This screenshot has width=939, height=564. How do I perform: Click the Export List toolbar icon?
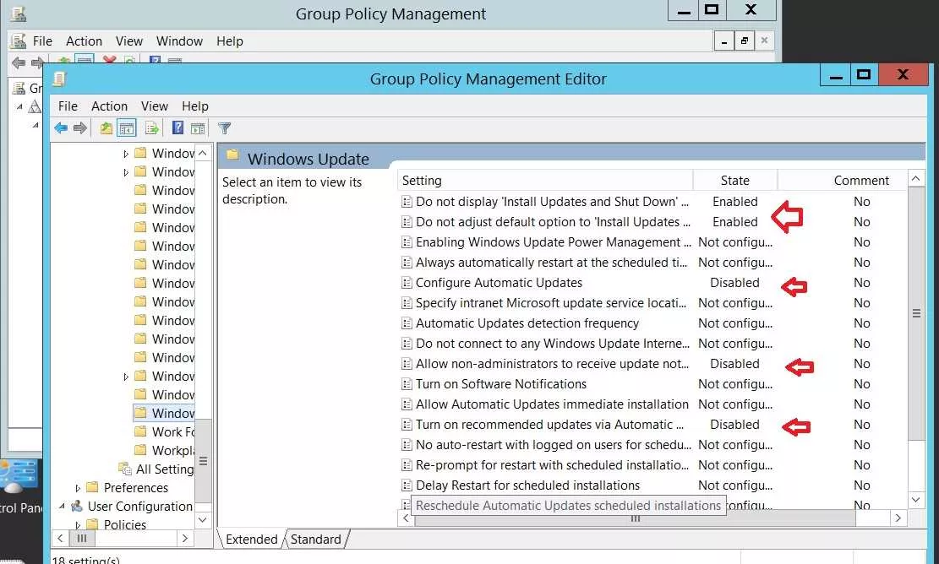click(151, 128)
